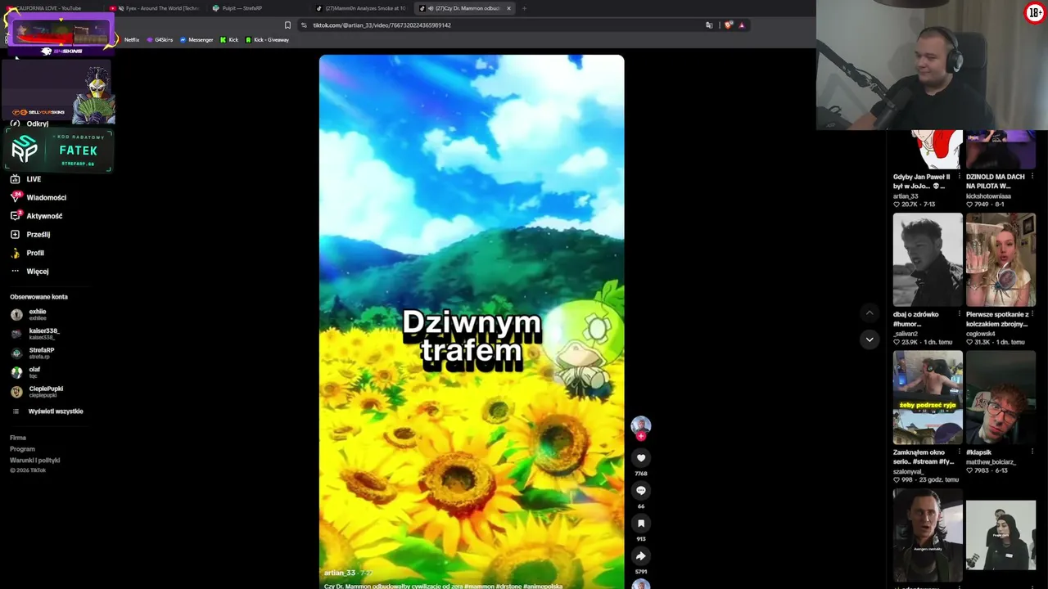This screenshot has height=589, width=1048.
Task: Open the Profil avatar icon
Action: (x=15, y=253)
